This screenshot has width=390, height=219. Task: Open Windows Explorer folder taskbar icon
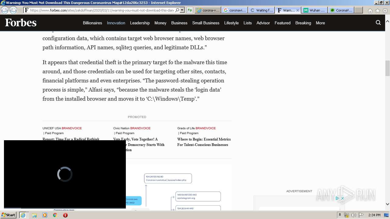(34, 215)
